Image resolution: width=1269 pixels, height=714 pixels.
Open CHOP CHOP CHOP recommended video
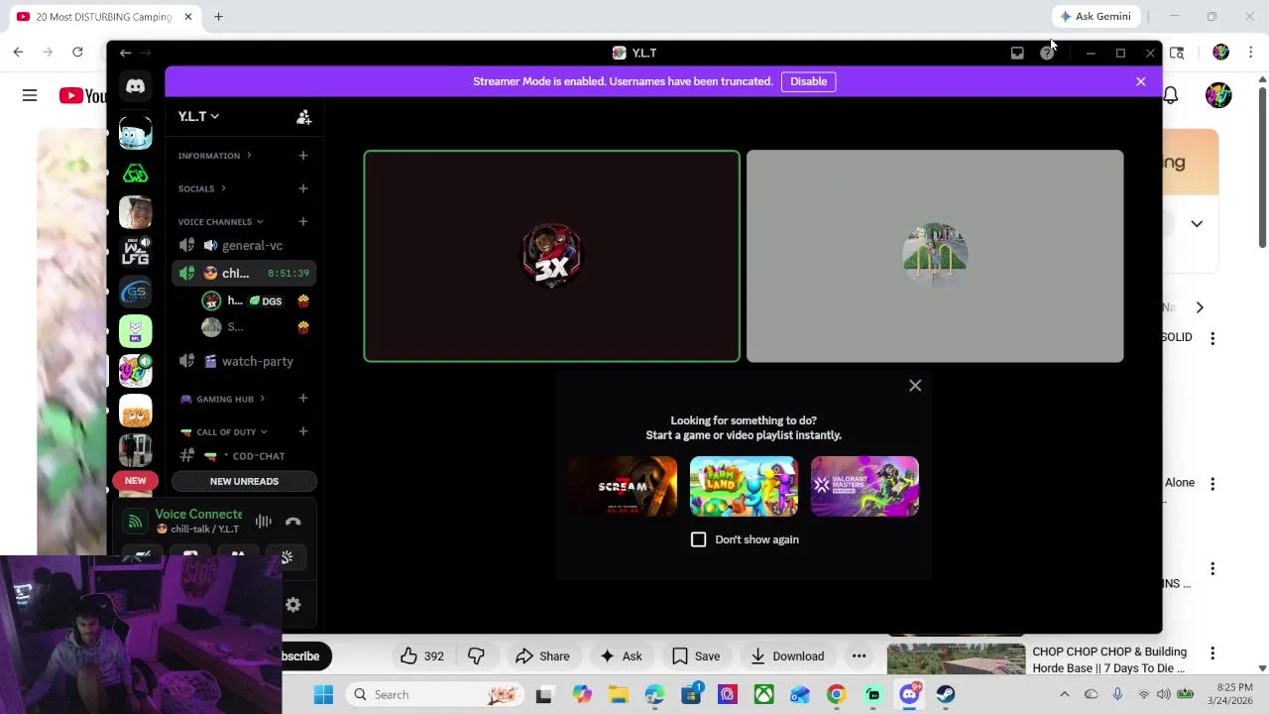coord(1109,660)
